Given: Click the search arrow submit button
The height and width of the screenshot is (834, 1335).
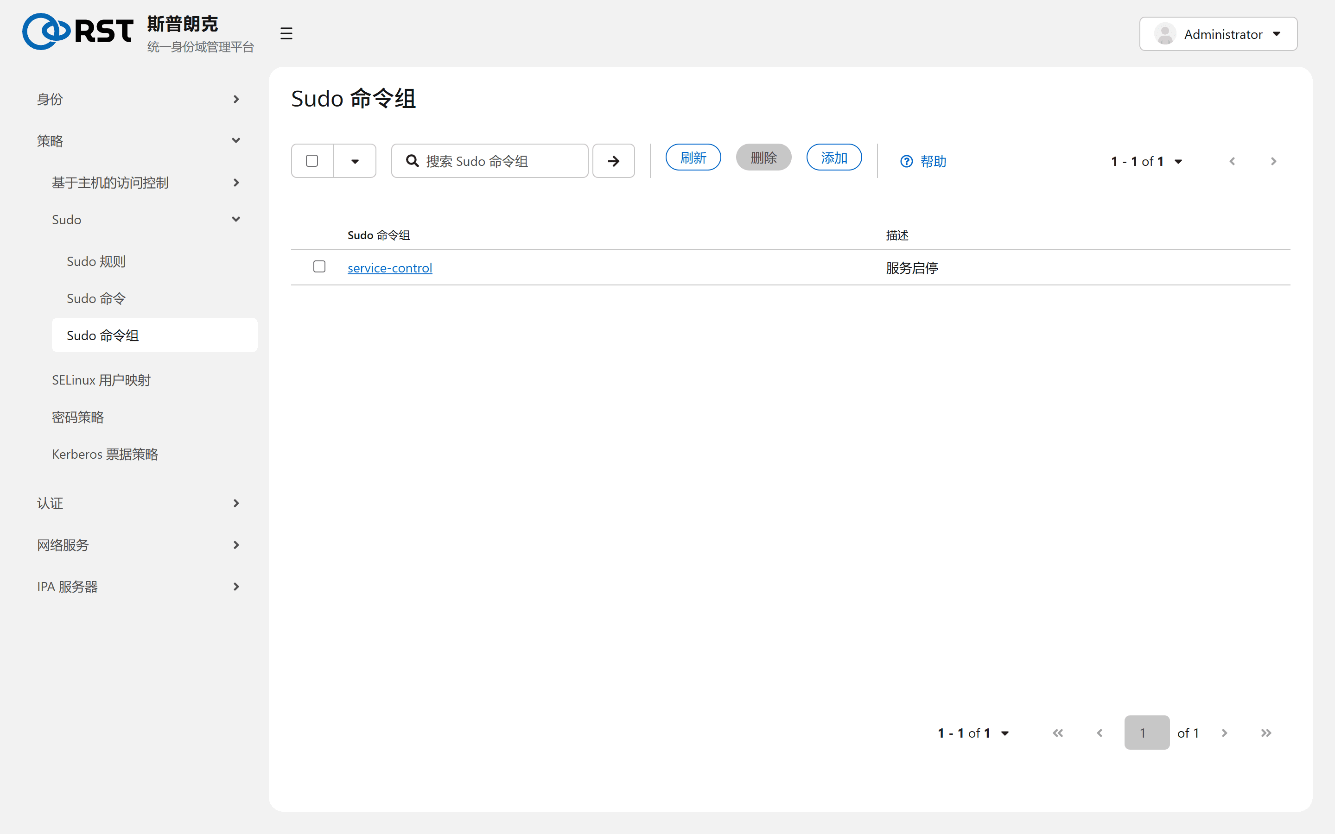Looking at the screenshot, I should (x=613, y=161).
